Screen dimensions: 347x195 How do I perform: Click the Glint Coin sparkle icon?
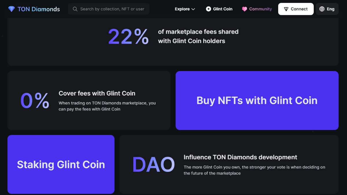click(x=208, y=9)
